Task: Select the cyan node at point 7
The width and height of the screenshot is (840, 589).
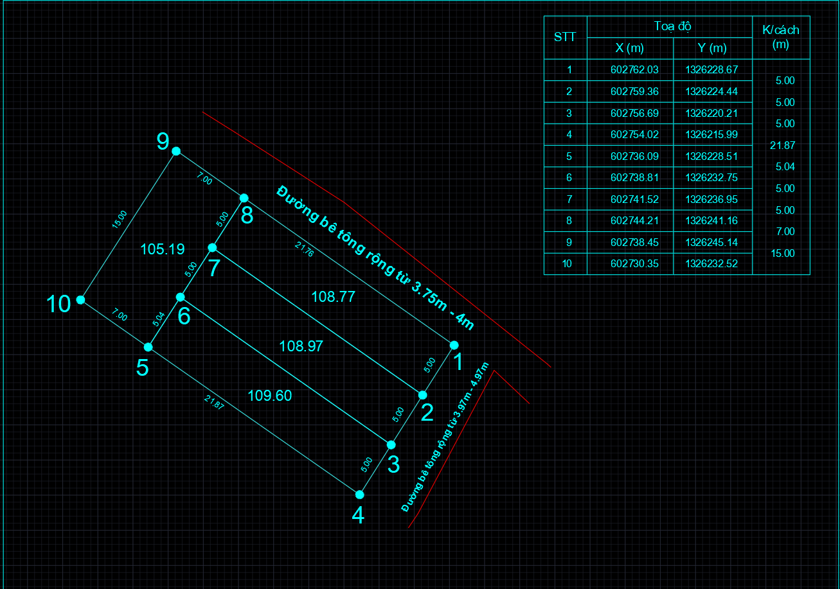Action: point(212,247)
